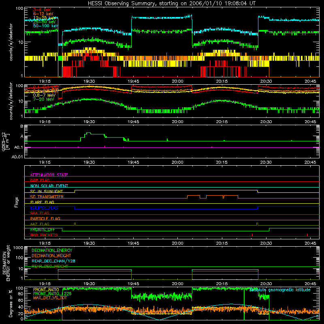Click the MAX_DET_VS_TOT legend label
324x324 pixels.
[x=50, y=298]
